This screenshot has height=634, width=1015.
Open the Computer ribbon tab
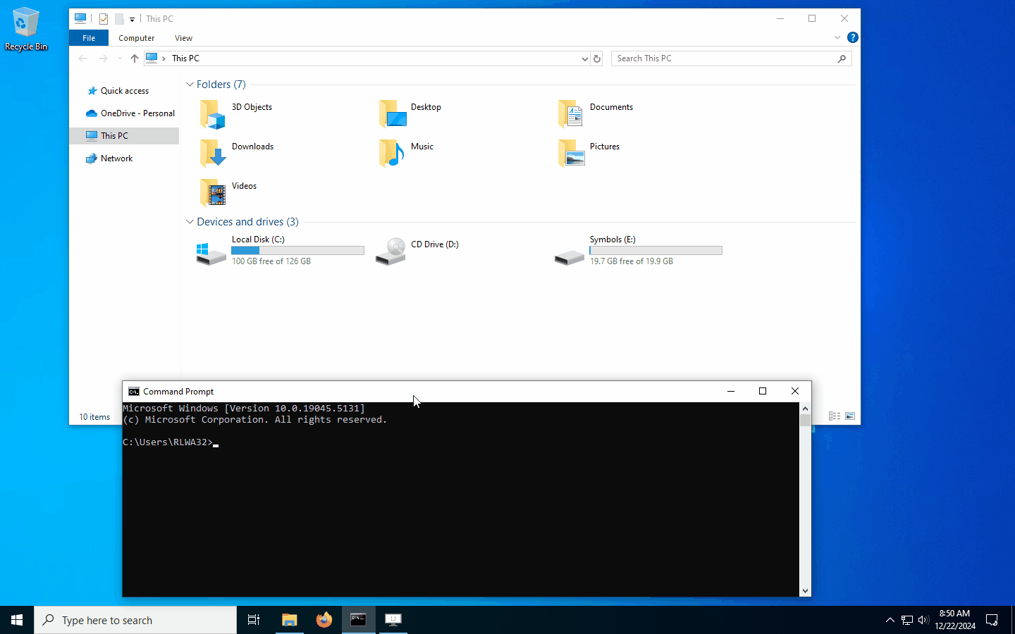pyautogui.click(x=136, y=37)
